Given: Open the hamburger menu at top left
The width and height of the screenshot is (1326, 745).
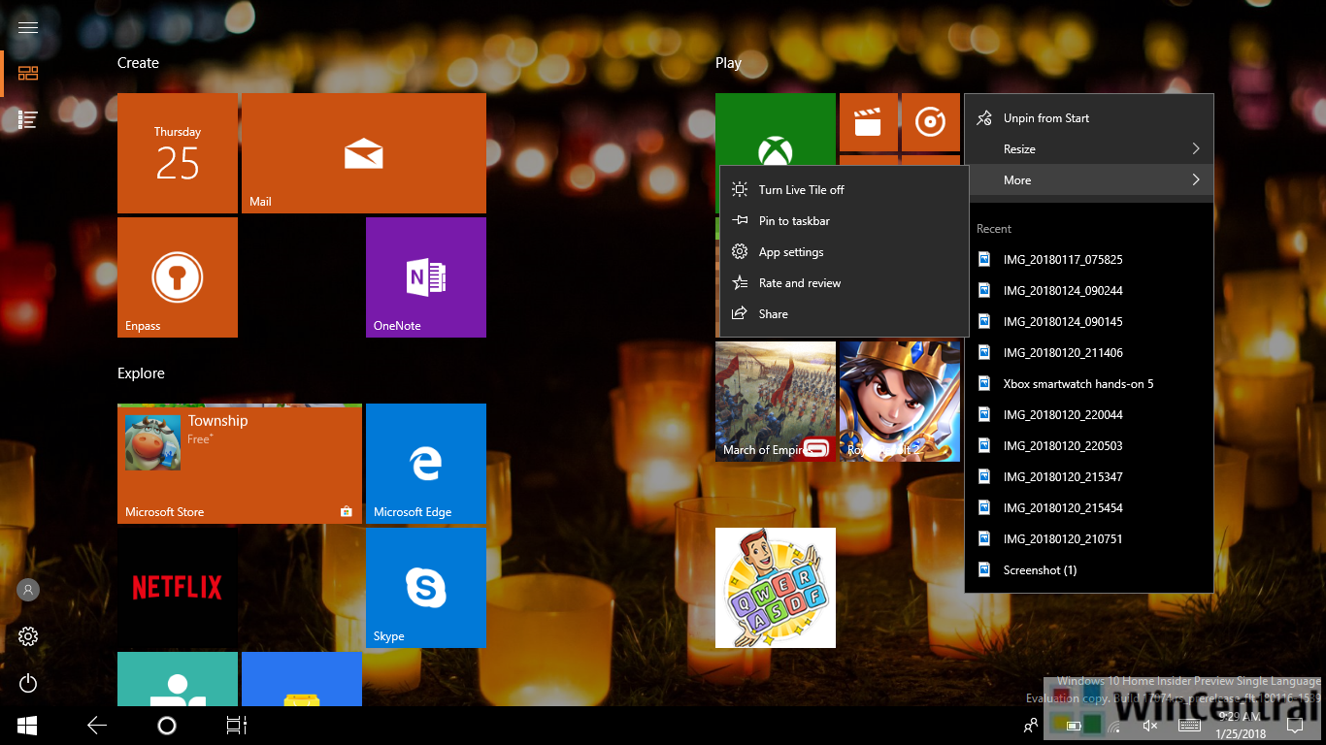Looking at the screenshot, I should pyautogui.click(x=28, y=27).
